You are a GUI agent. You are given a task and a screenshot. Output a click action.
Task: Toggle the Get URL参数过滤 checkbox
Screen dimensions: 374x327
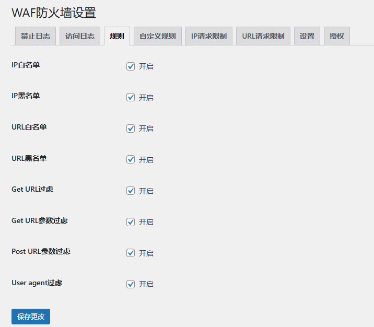(x=131, y=222)
